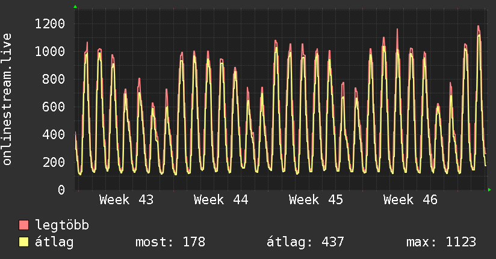Click the green arrow at x-axis end

[489, 190]
